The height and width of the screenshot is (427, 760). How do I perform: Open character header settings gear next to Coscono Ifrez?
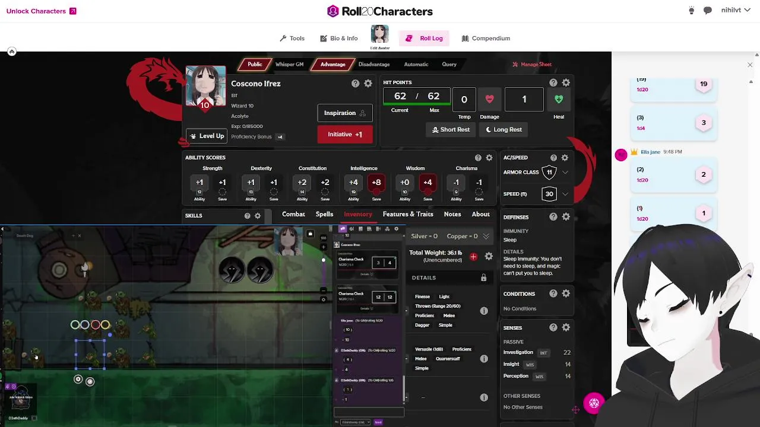point(368,84)
